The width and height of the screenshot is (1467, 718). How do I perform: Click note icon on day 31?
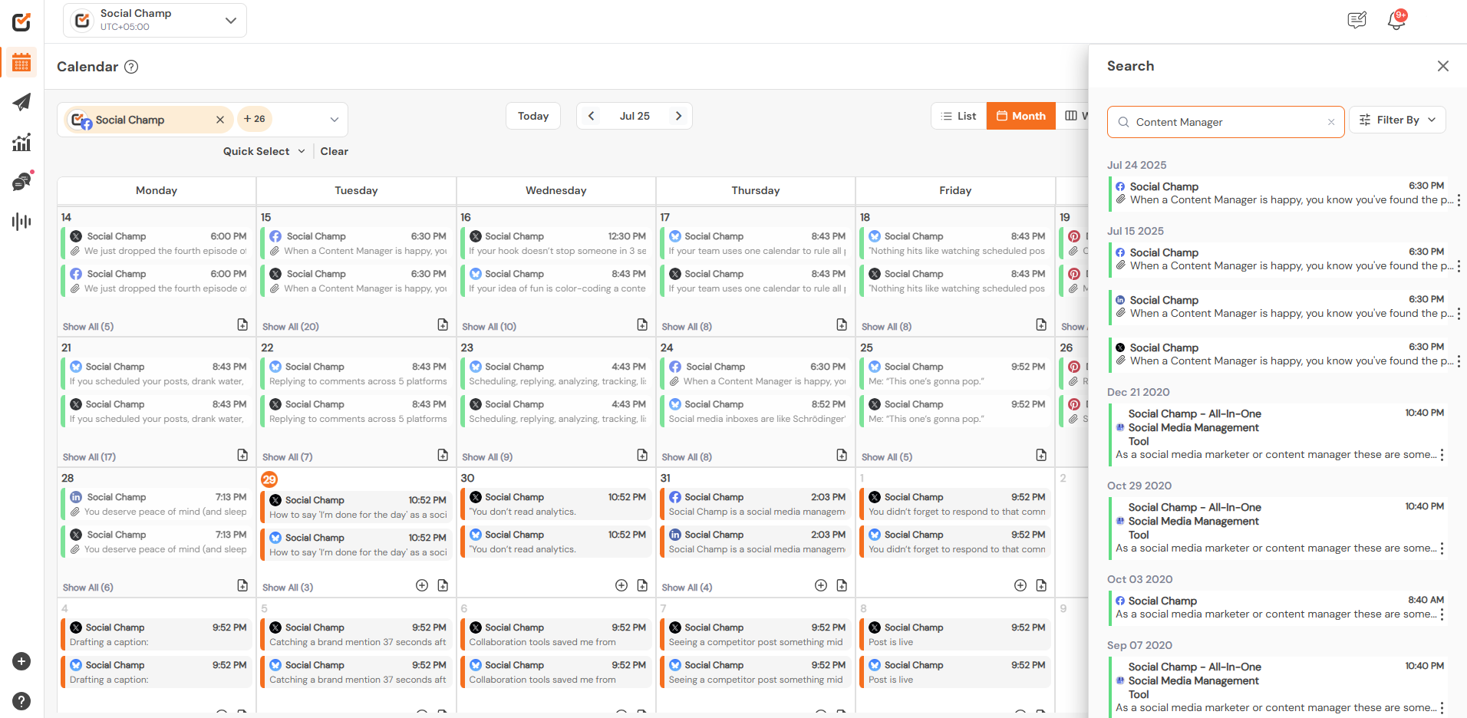point(842,585)
